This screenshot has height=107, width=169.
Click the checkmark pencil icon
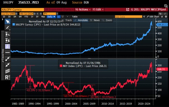click(x=162, y=17)
